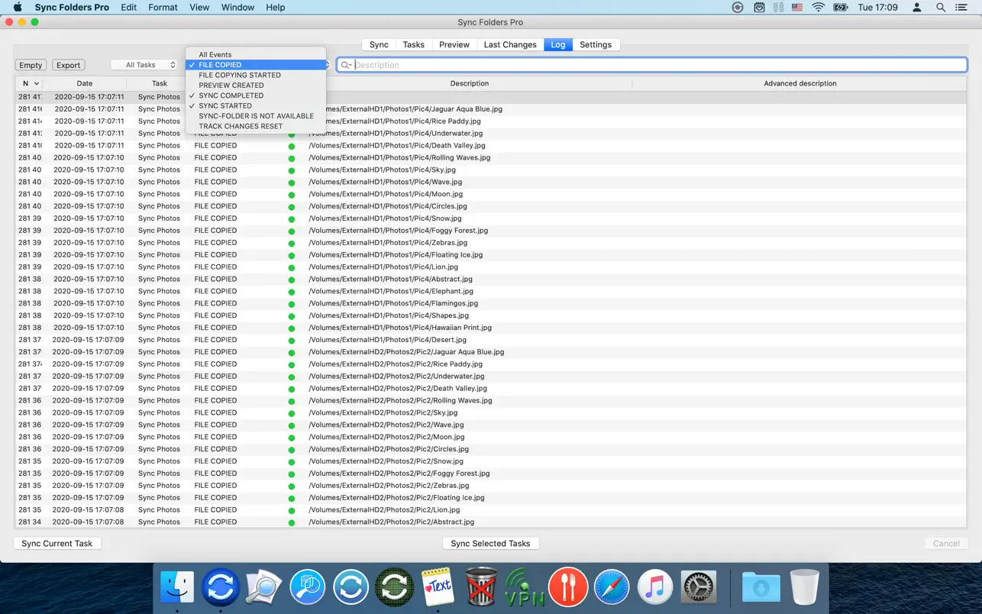982x614 pixels.
Task: Open the Format menu
Action: click(x=163, y=8)
